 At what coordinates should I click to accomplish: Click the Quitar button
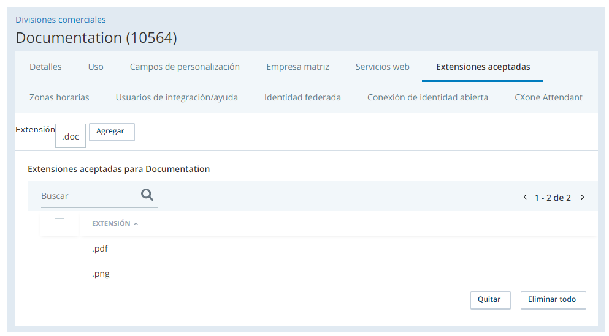(491, 300)
